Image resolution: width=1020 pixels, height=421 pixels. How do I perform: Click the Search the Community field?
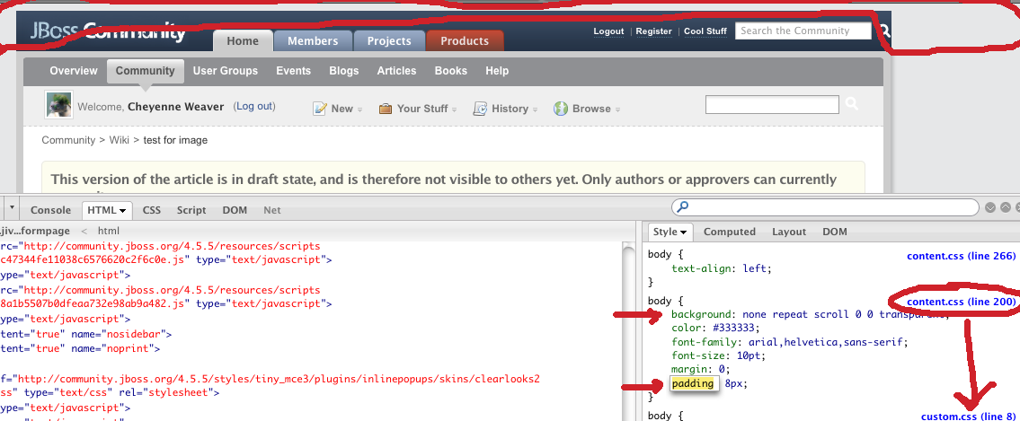click(x=803, y=31)
